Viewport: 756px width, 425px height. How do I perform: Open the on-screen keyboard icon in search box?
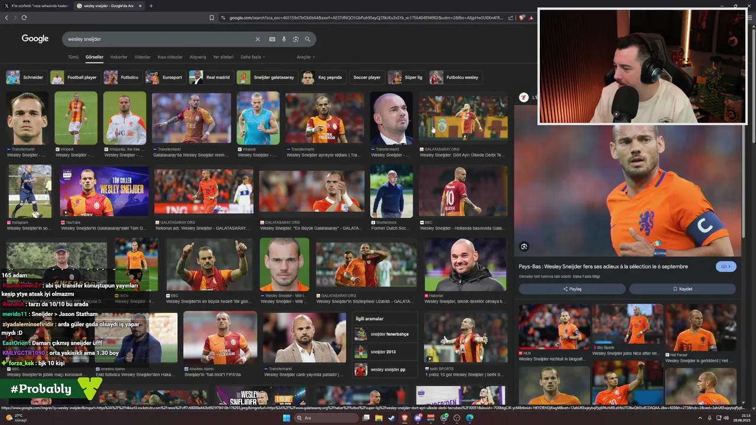pyautogui.click(x=272, y=39)
